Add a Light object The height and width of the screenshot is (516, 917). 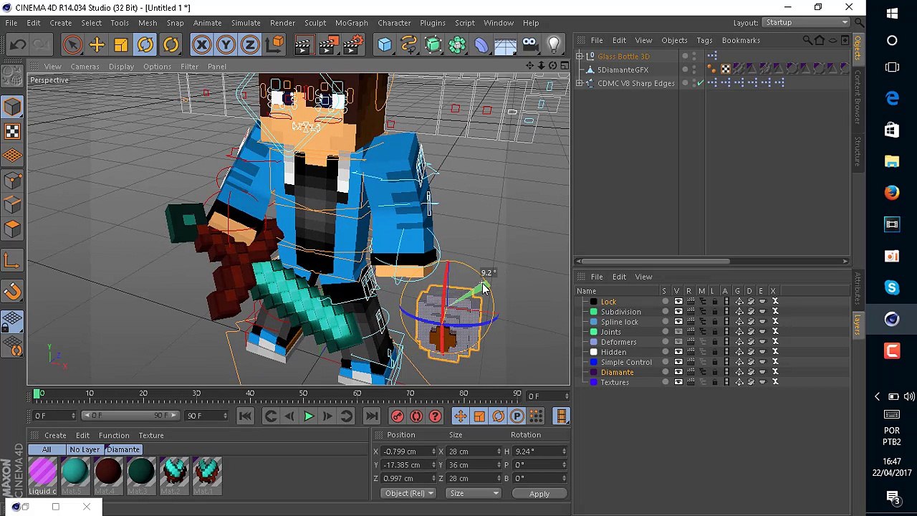[554, 45]
